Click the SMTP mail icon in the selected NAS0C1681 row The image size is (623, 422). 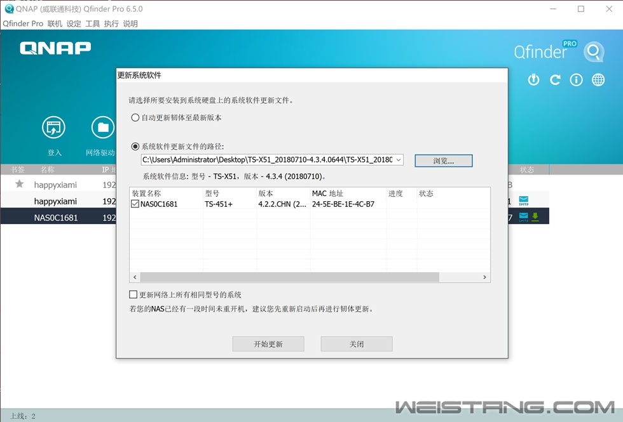click(524, 217)
